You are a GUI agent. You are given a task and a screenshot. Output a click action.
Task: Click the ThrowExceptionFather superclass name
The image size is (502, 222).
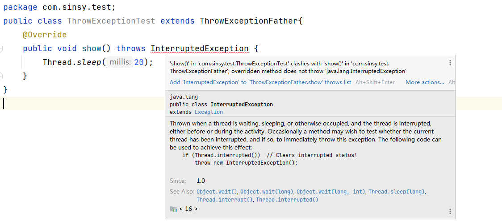click(x=248, y=21)
